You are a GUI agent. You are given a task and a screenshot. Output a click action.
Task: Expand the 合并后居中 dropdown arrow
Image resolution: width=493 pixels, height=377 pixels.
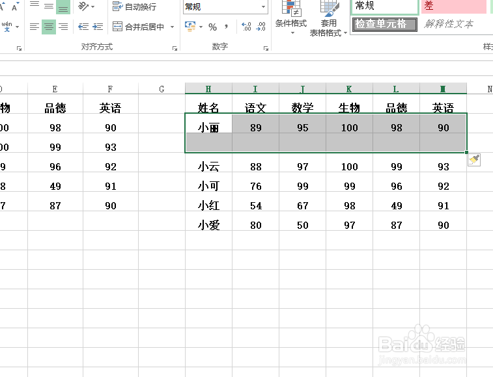173,27
